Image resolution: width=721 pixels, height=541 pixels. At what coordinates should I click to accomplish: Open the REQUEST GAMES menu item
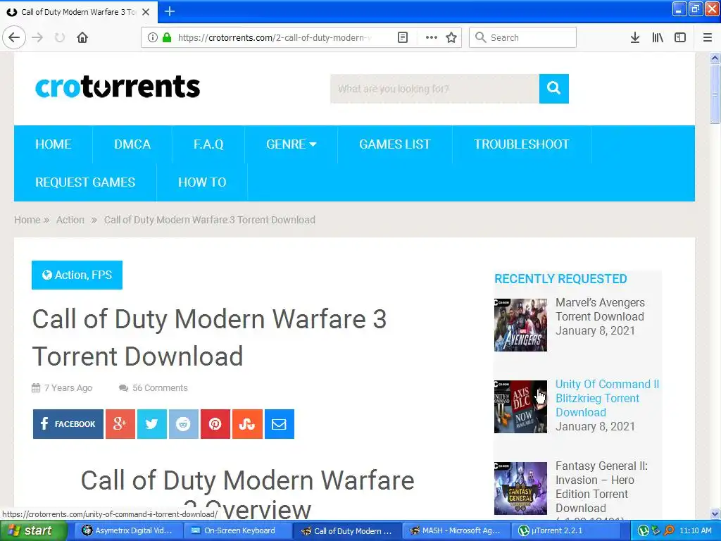(85, 182)
